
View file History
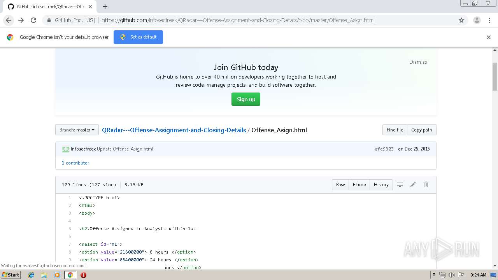coord(381,185)
